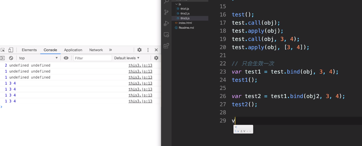The image size is (362, 146).
Task: Open VS Code Remote Explorer view
Action: click(166, 35)
